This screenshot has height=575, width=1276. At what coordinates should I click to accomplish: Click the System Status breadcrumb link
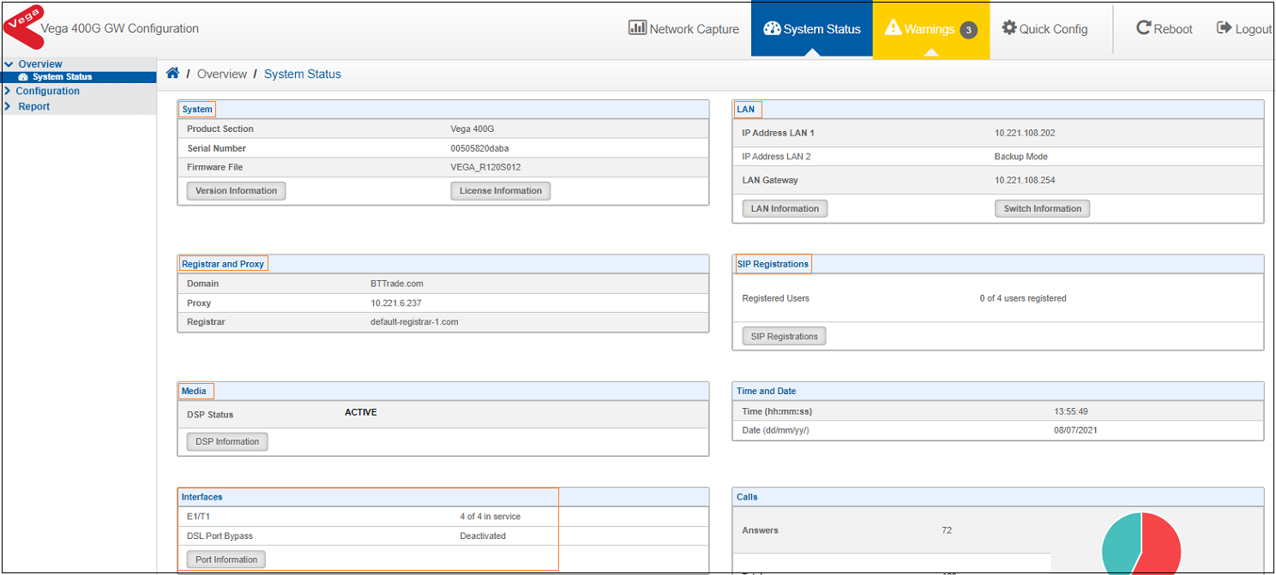303,74
